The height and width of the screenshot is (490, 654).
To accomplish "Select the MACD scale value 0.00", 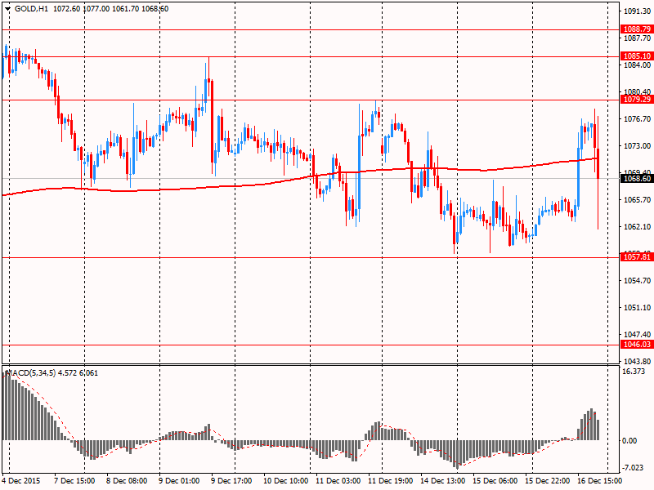I will 629,441.
